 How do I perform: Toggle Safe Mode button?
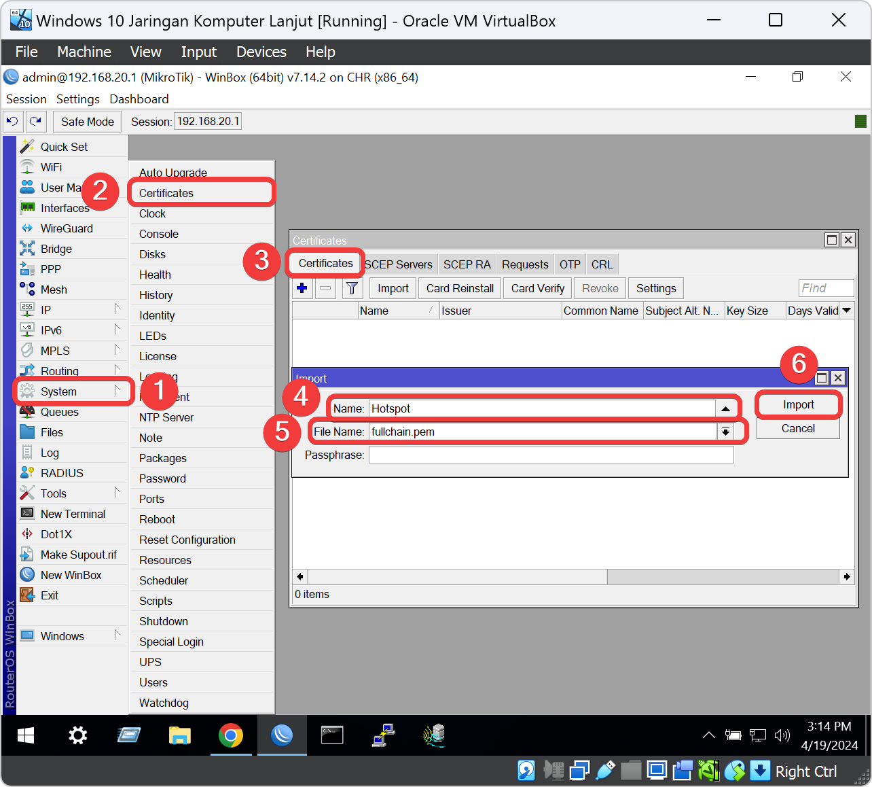pos(88,122)
